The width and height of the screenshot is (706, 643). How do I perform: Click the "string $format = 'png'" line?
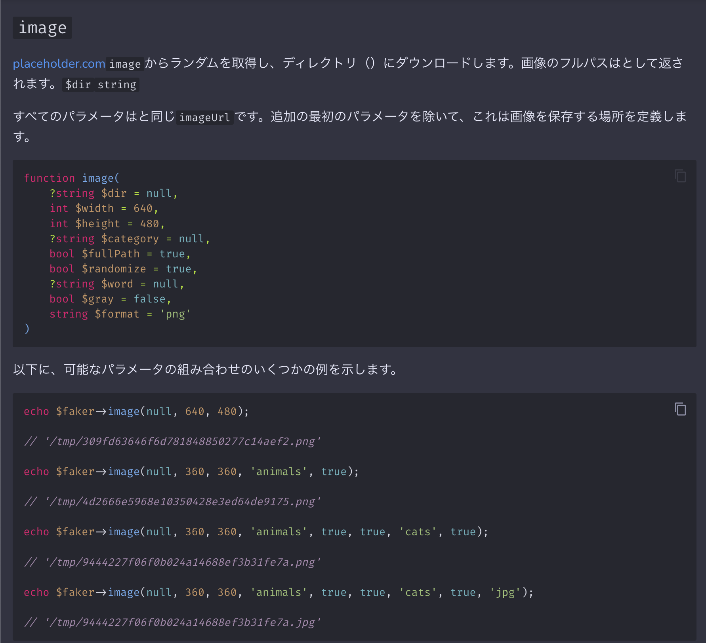tap(120, 314)
